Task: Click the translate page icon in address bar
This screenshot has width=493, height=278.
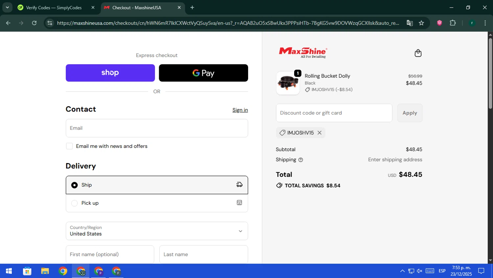Action: pyautogui.click(x=410, y=23)
